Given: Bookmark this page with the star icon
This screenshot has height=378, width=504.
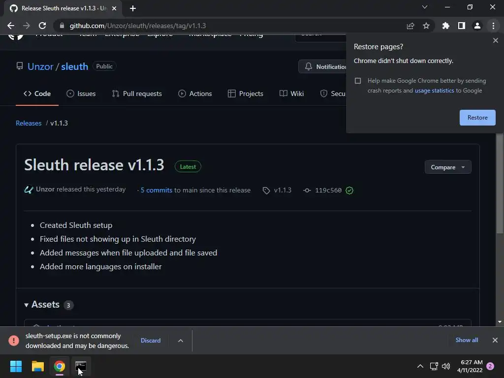Looking at the screenshot, I should tap(426, 26).
